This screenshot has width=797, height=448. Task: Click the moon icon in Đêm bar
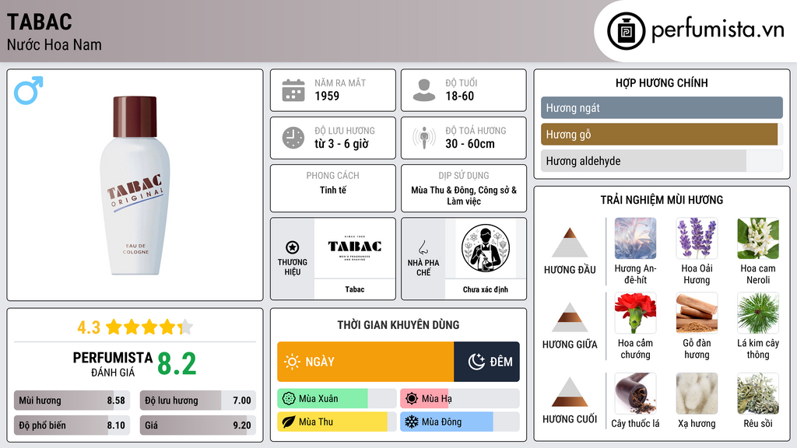click(476, 362)
